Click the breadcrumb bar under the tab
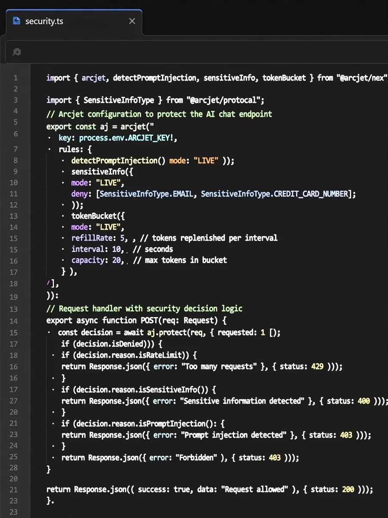This screenshot has height=518, width=388. tap(197, 52)
